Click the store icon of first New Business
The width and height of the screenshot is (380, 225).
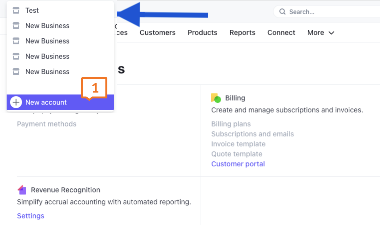(16, 26)
